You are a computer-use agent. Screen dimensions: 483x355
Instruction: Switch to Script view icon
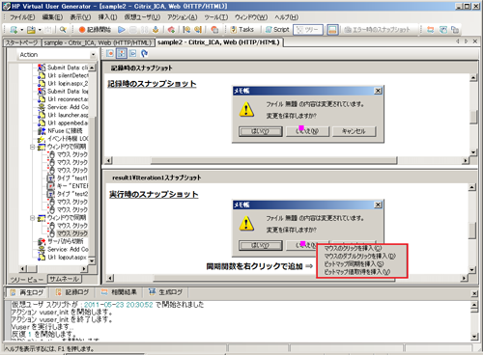click(277, 30)
